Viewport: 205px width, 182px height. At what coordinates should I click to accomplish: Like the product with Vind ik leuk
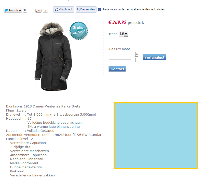[64, 9]
